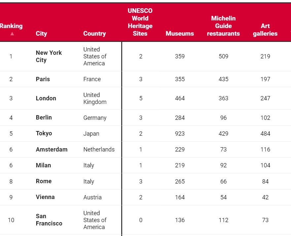Click the Rome city name

click(x=44, y=181)
